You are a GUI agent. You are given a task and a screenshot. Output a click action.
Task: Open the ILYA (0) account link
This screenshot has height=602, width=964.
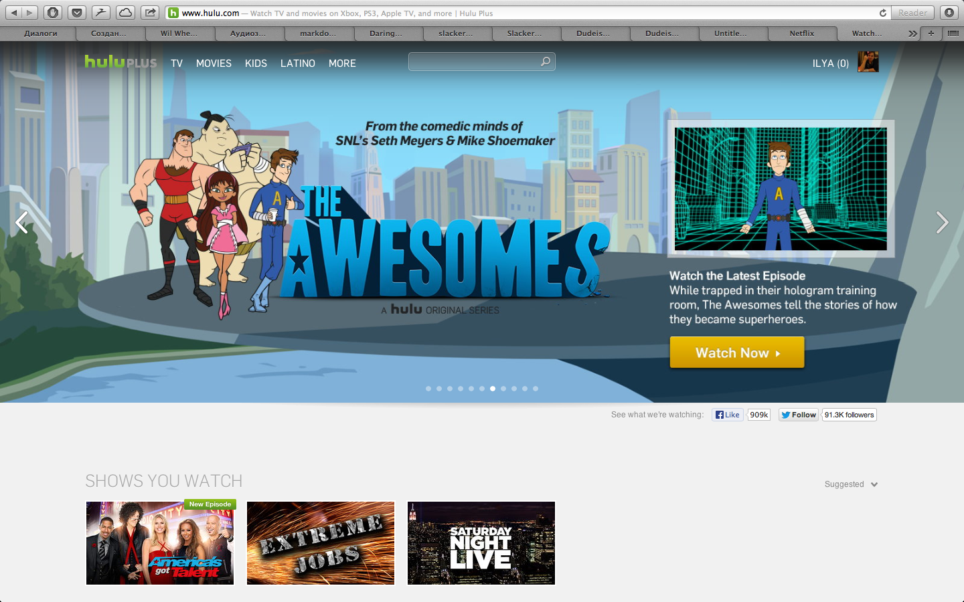[x=831, y=64]
